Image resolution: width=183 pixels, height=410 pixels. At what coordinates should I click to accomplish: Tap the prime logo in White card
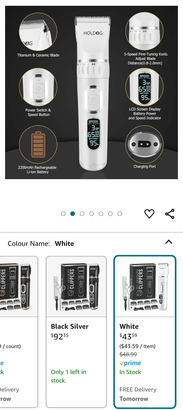coord(130,363)
